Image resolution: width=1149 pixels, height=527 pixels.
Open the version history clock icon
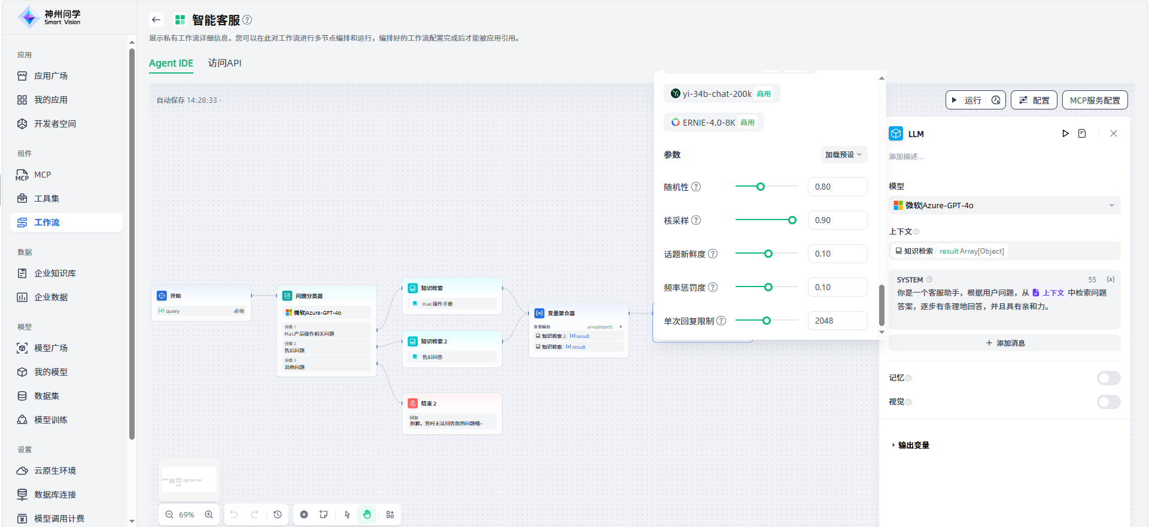(278, 514)
